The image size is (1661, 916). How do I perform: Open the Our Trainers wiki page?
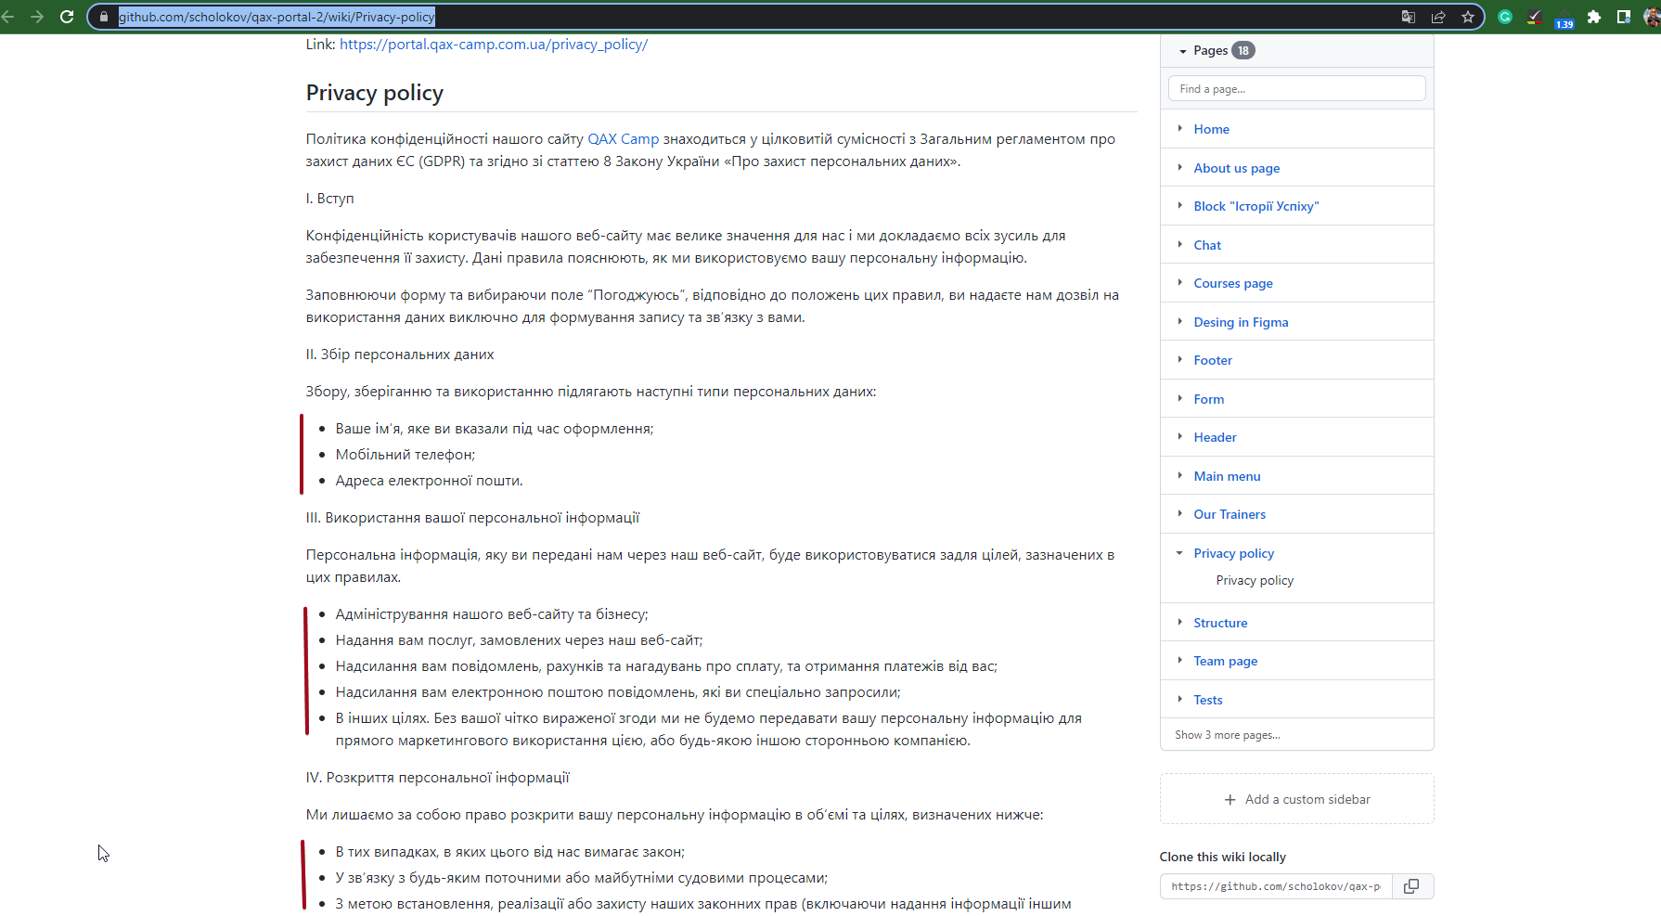pos(1230,514)
